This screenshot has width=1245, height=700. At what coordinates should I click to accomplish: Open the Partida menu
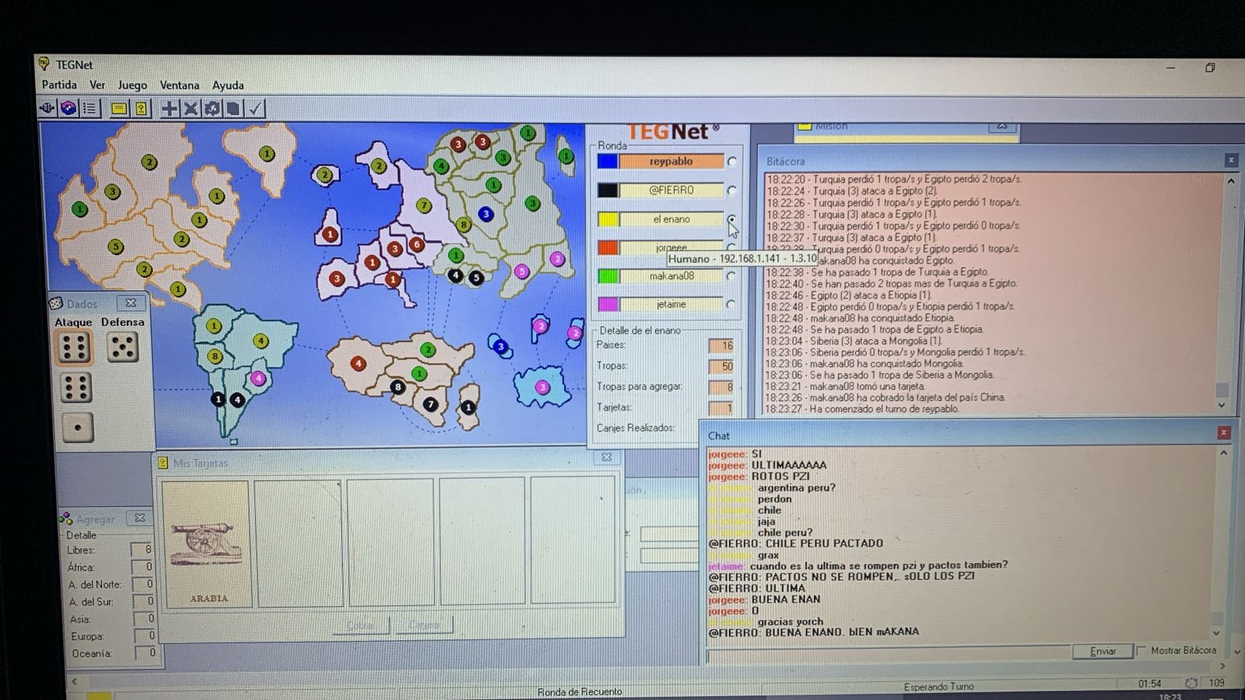pyautogui.click(x=59, y=85)
